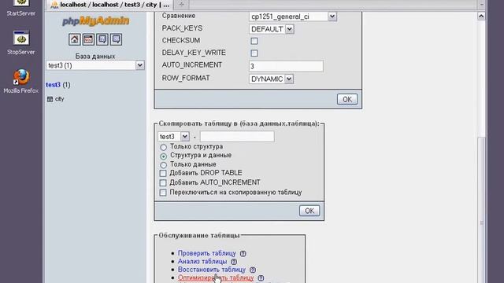Click the Анализ таблицы link
The height and width of the screenshot is (283, 504).
coord(202,262)
